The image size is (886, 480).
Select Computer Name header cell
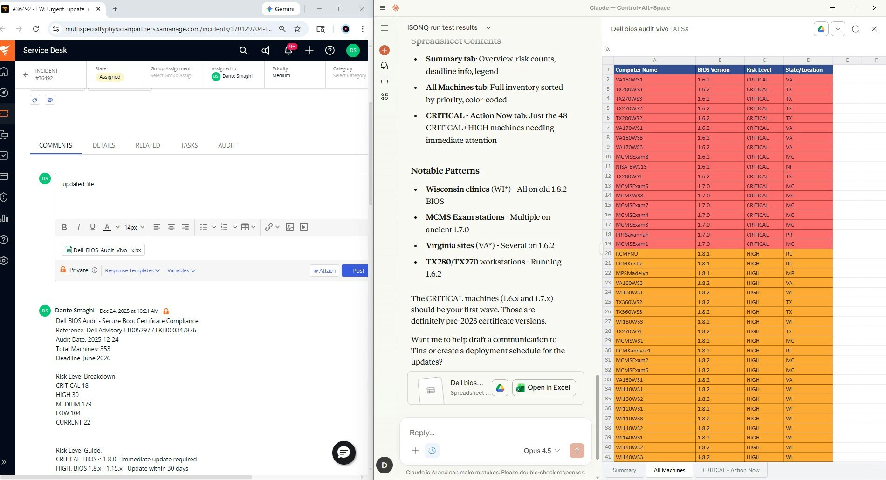(x=654, y=70)
